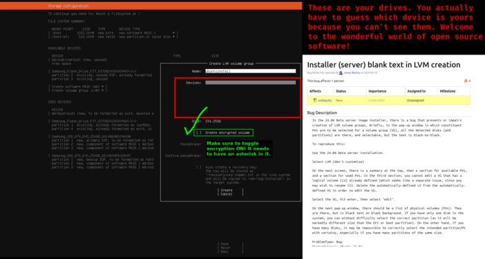
Task: Select partition 1 new backup ESP row
Action: [102, 160]
